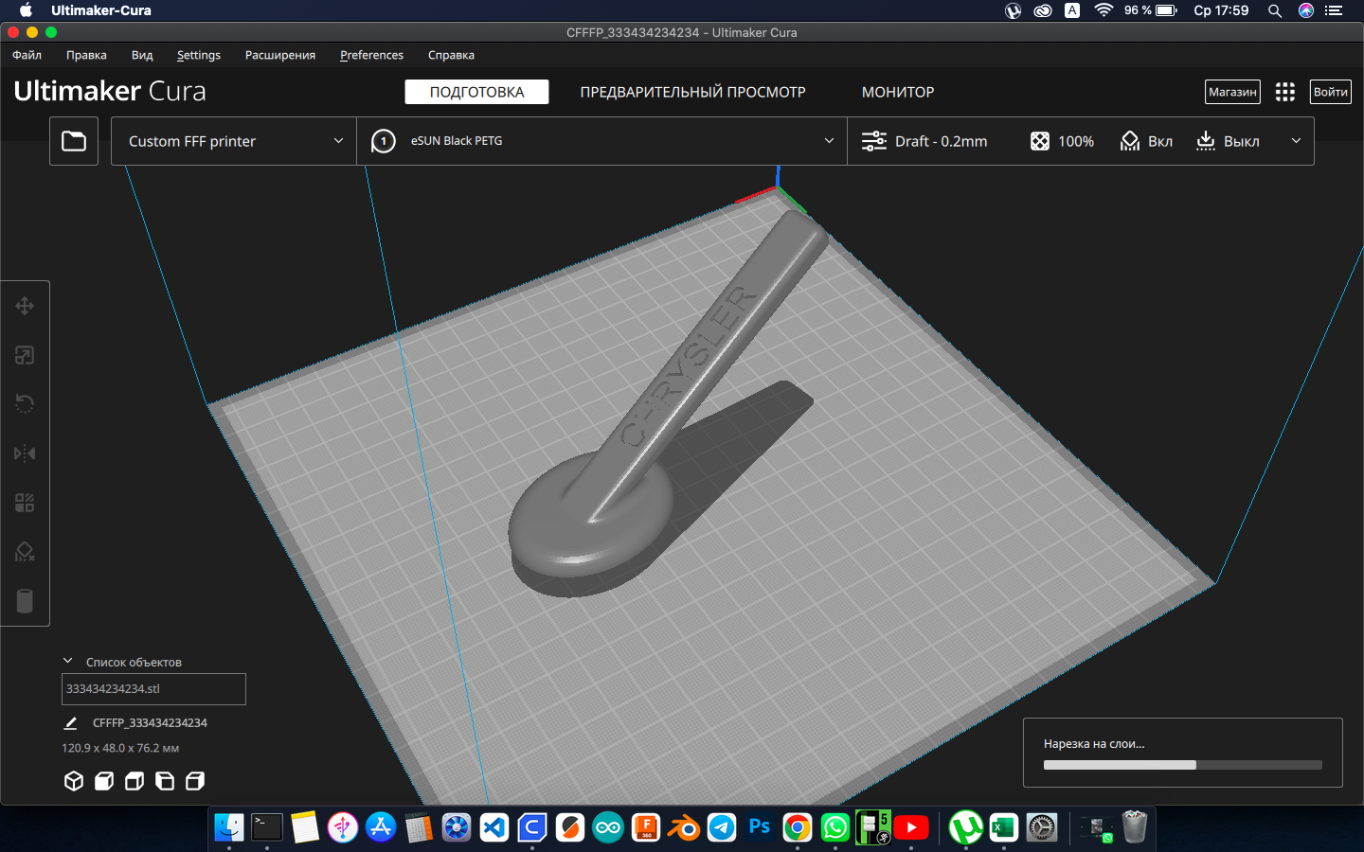
Task: Expand the eSUN Black PETG material dropdown
Action: [602, 141]
